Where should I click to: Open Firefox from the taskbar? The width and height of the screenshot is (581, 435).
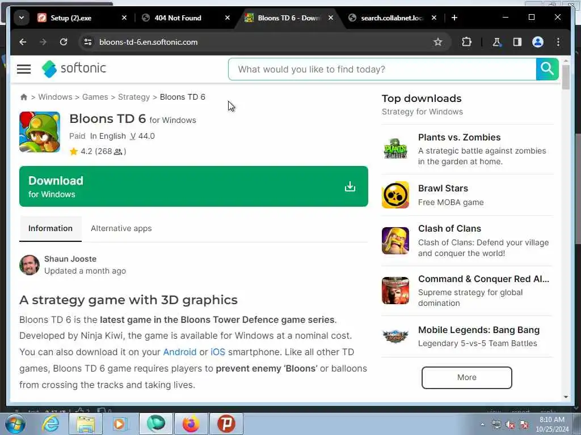pyautogui.click(x=191, y=424)
